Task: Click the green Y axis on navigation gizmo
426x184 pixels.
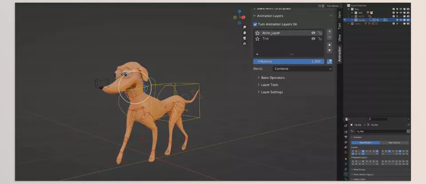Action: point(235,17)
